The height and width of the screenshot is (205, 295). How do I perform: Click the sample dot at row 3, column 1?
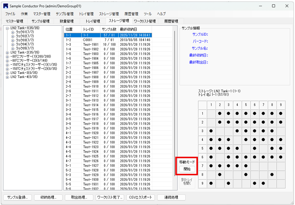click(x=211, y=131)
